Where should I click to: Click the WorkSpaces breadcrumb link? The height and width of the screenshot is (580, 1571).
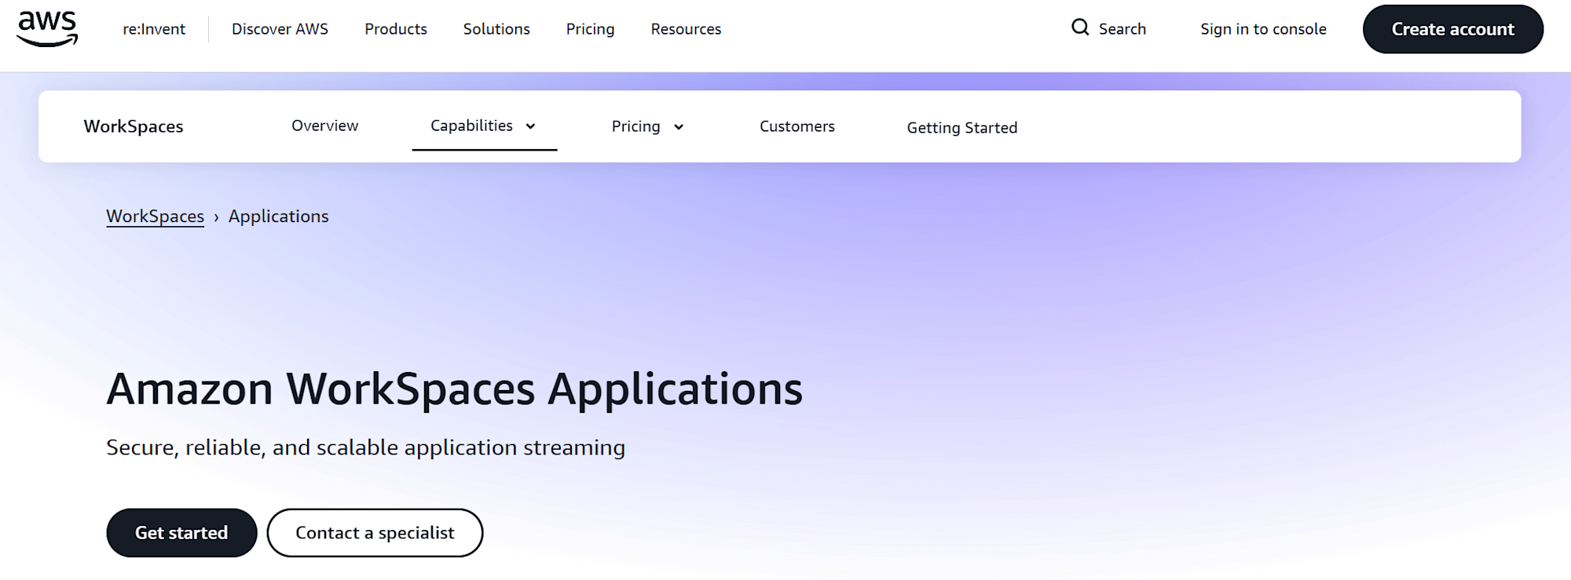click(x=155, y=217)
